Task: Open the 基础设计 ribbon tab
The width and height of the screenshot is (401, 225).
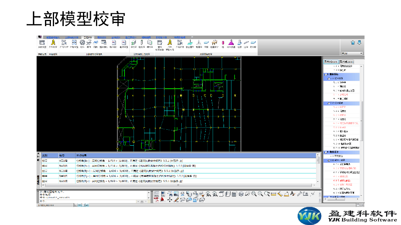Action: (x=117, y=37)
